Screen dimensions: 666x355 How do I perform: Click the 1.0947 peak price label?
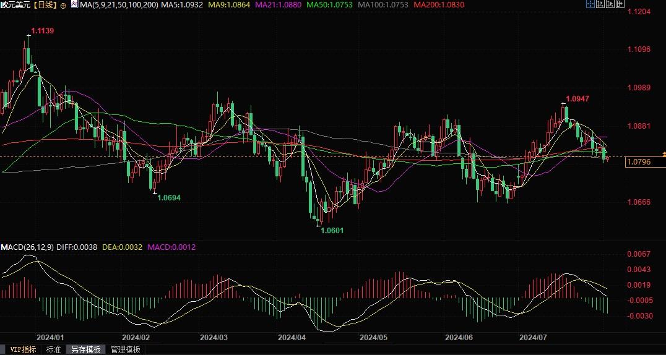tap(577, 98)
